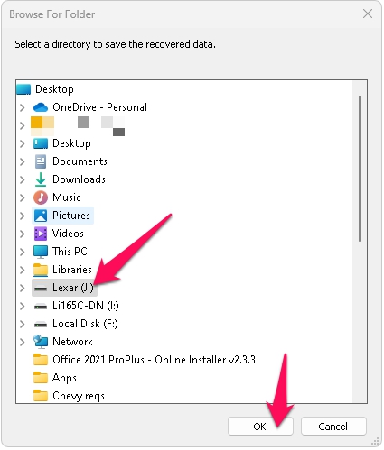Screen dimensions: 384x450
Task: Select the Music note icon
Action: tap(41, 197)
